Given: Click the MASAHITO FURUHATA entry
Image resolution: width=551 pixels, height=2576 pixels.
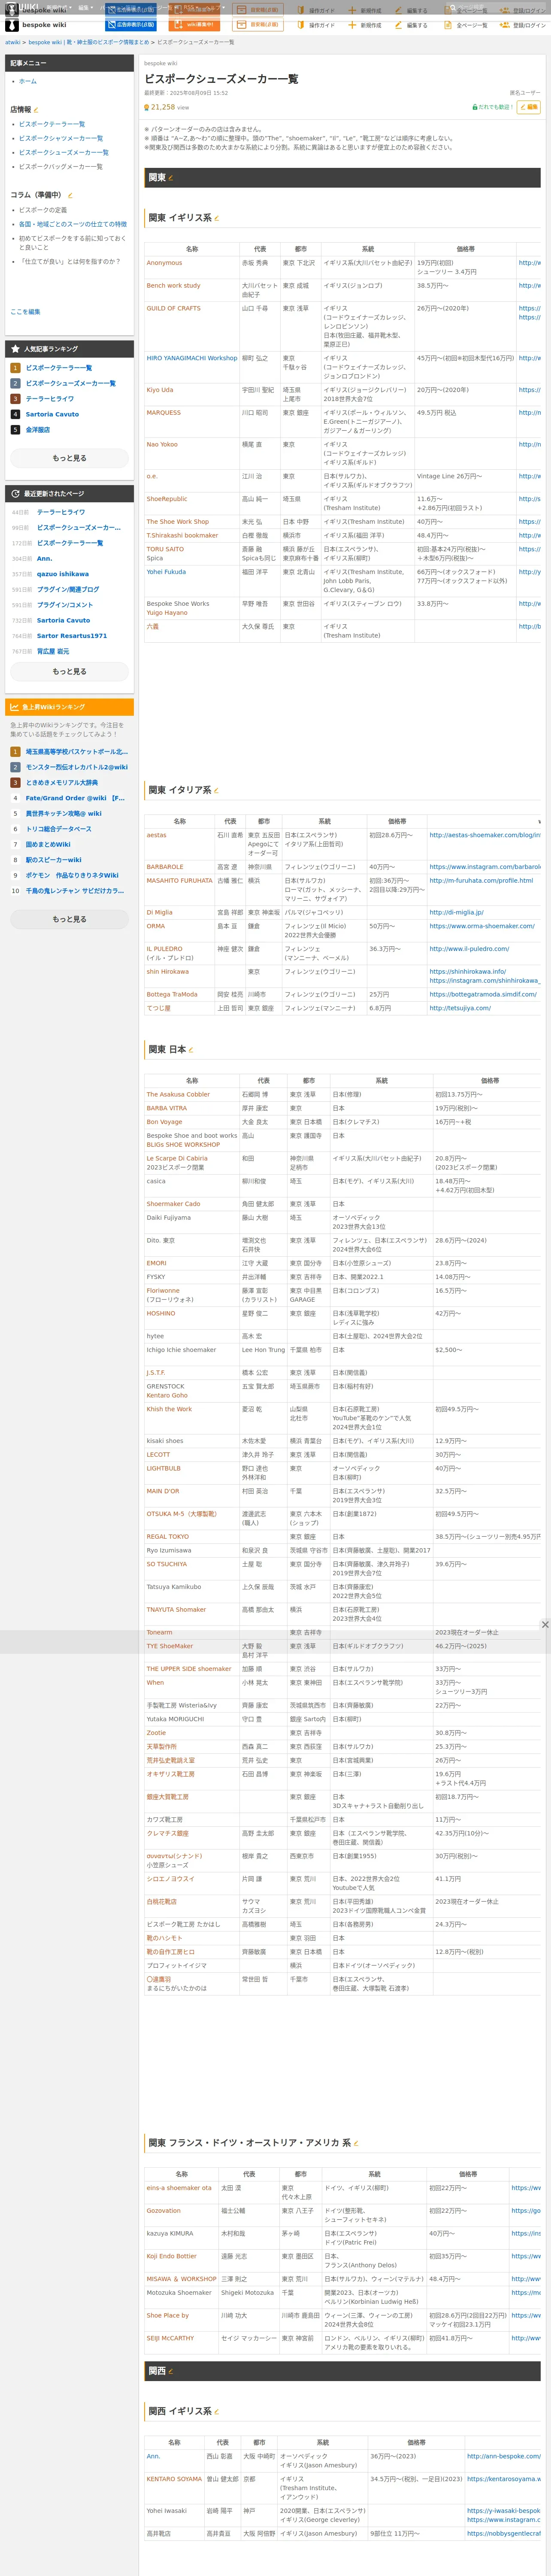Looking at the screenshot, I should 179,881.
